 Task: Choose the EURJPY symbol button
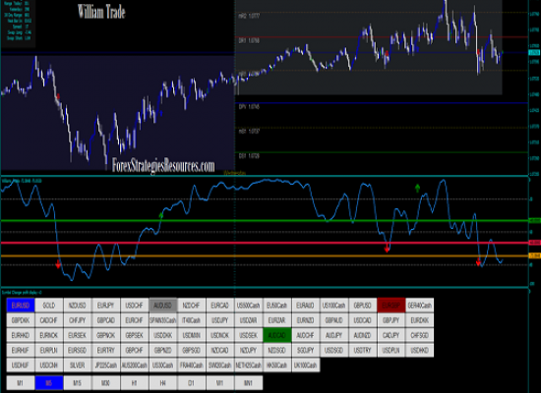point(106,306)
